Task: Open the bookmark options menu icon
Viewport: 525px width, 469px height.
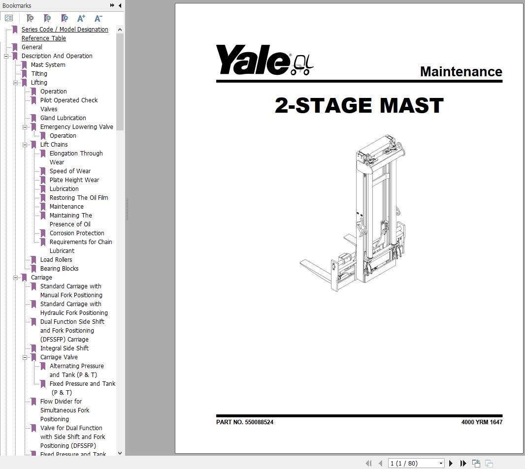Action: 9,18
